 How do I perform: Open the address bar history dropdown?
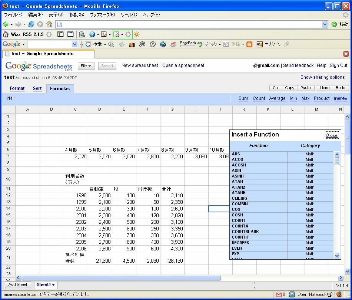click(324, 24)
